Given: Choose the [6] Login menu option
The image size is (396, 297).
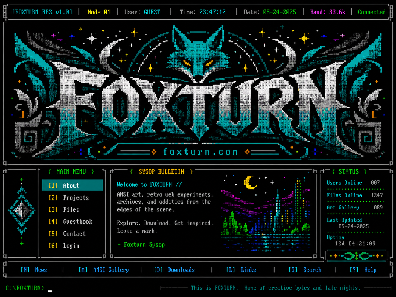Looking at the screenshot, I should tap(64, 246).
